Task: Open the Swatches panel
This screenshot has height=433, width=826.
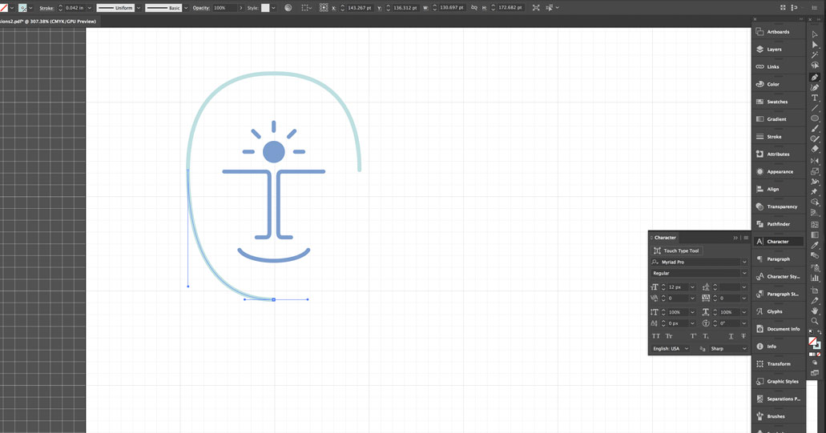Action: (776, 102)
